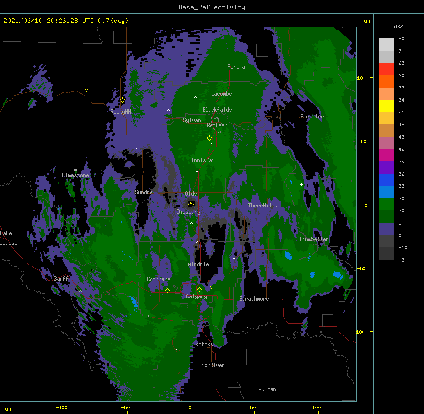Image resolution: width=424 pixels, height=414 pixels.
Task: Click the yellow station marker below RedDeer
Action: point(209,138)
